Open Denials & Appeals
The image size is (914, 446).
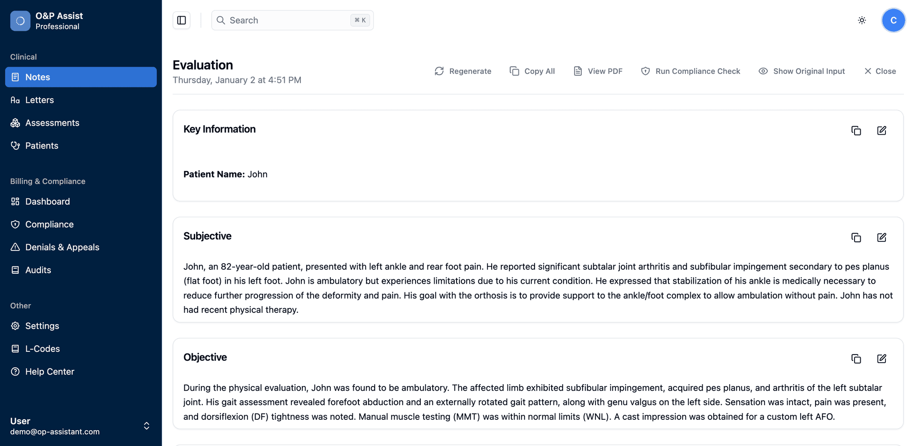point(81,247)
